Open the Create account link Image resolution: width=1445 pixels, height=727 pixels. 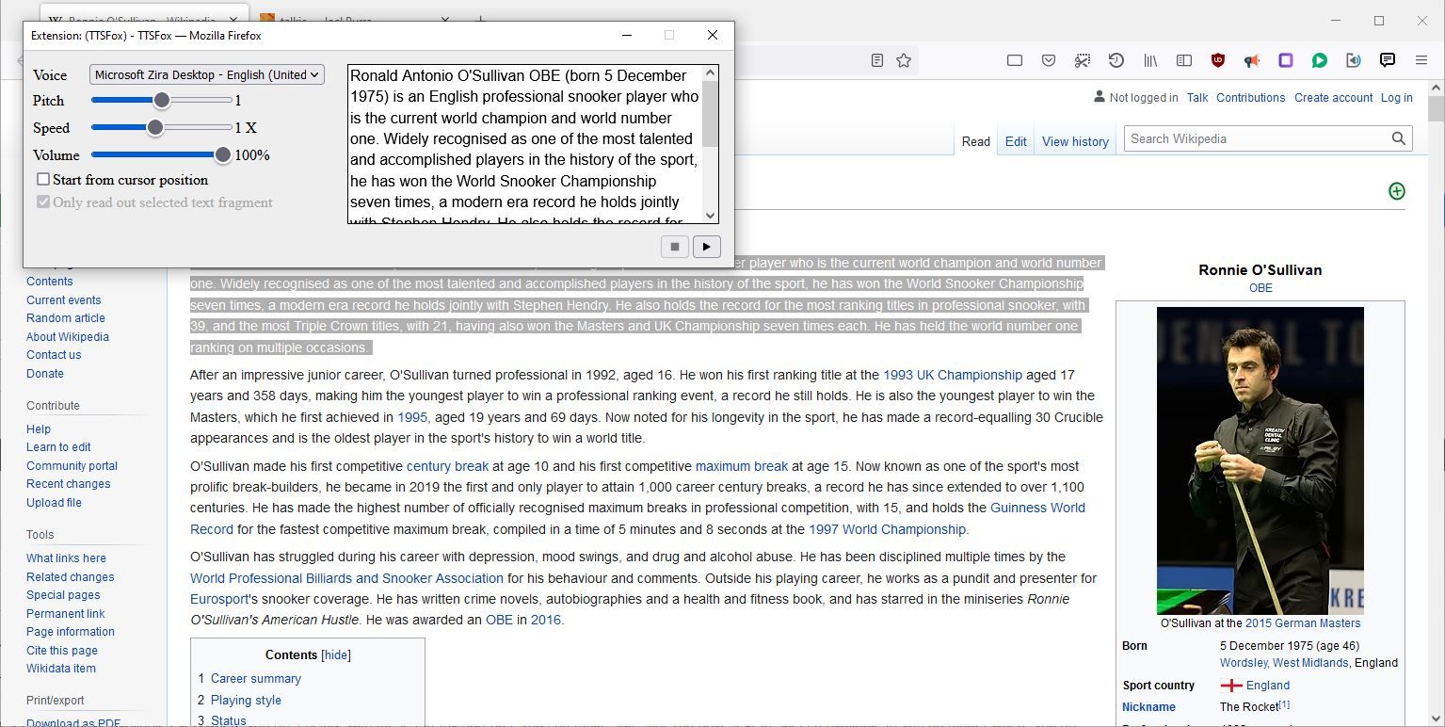click(1333, 98)
